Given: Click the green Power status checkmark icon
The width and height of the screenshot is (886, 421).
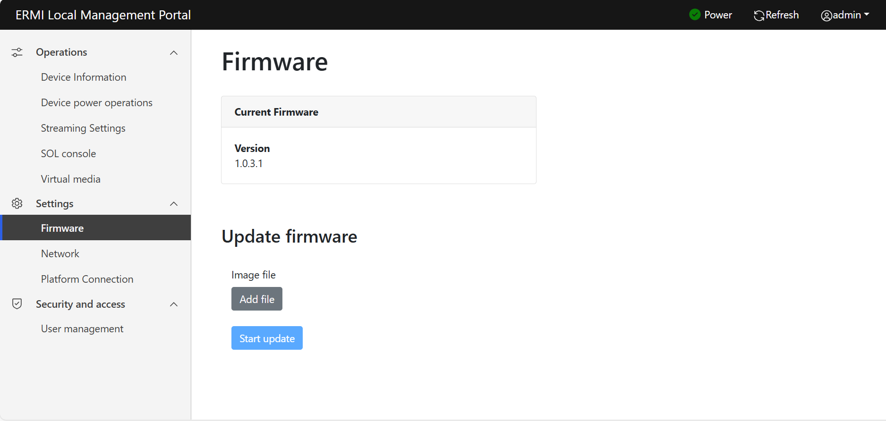Looking at the screenshot, I should (x=695, y=15).
